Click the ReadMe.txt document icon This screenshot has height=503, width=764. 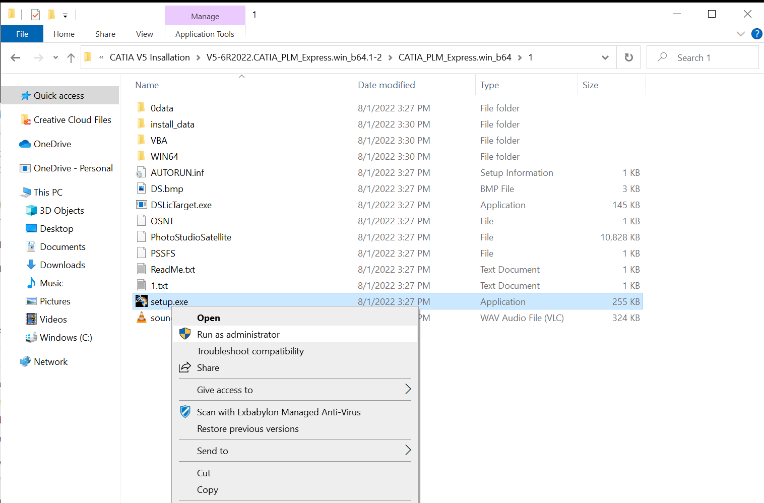(x=142, y=269)
